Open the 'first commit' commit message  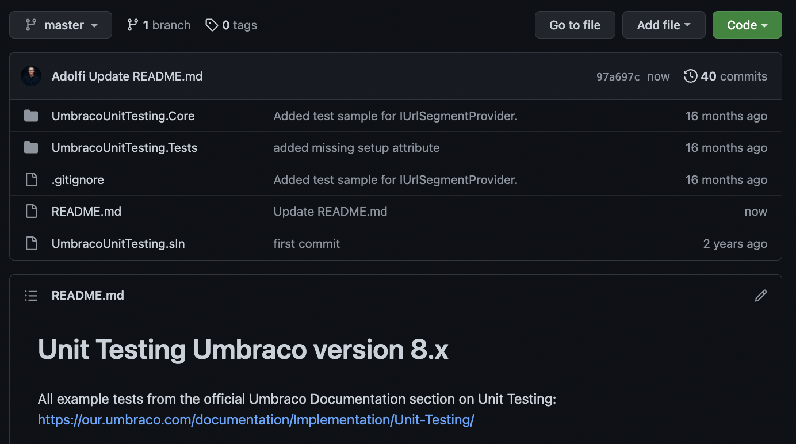click(307, 244)
